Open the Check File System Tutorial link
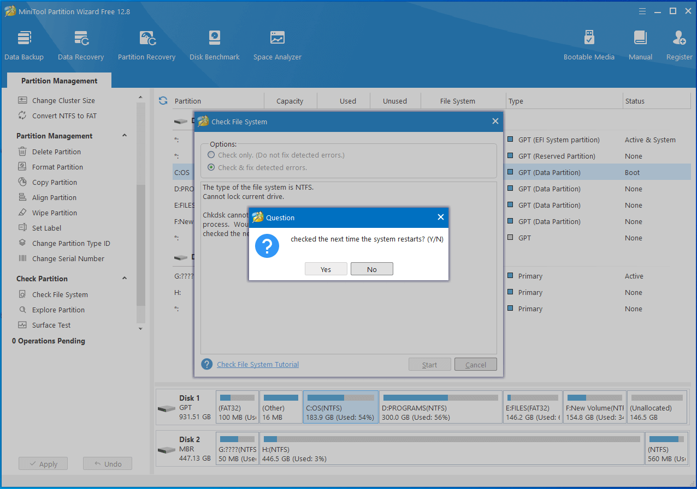The width and height of the screenshot is (697, 489). (x=258, y=364)
